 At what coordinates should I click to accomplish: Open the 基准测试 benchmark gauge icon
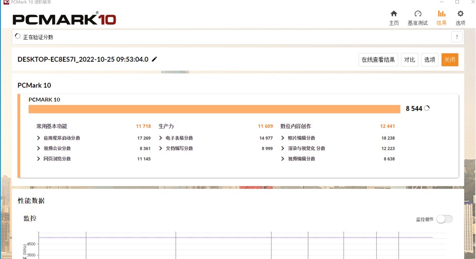[418, 14]
